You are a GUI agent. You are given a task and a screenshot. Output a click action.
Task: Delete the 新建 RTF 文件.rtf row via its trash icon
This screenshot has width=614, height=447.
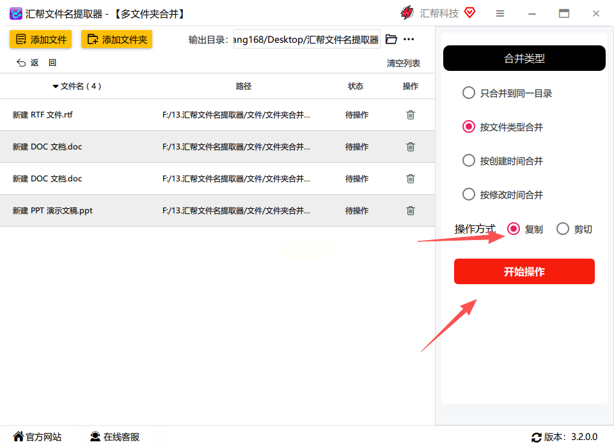[x=411, y=115]
